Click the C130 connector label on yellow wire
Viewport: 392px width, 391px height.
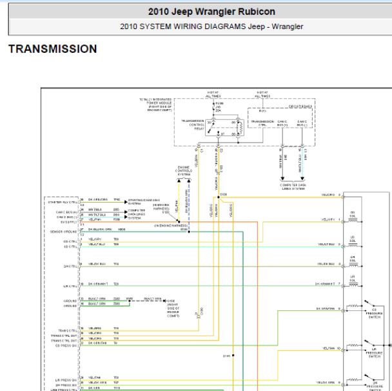point(202,311)
